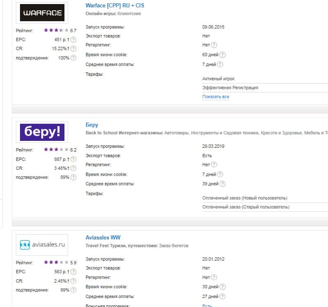The height and width of the screenshot is (307, 328).
Task: Open the Warface [CPP] RU + CIS link
Action: click(115, 6)
